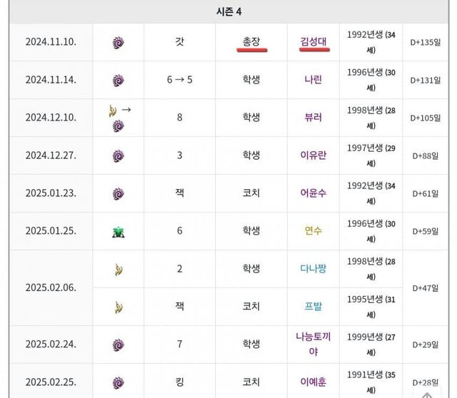Open the 김성대 profile link
The width and height of the screenshot is (457, 398).
[x=313, y=41]
